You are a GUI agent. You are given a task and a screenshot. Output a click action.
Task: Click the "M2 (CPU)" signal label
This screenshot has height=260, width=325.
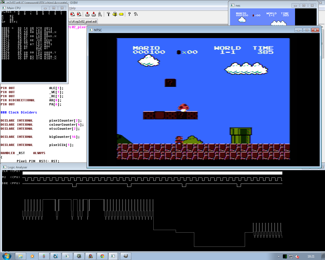point(11,177)
